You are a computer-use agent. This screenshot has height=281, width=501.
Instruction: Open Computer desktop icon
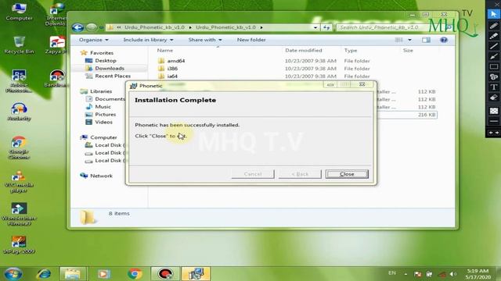click(x=19, y=12)
